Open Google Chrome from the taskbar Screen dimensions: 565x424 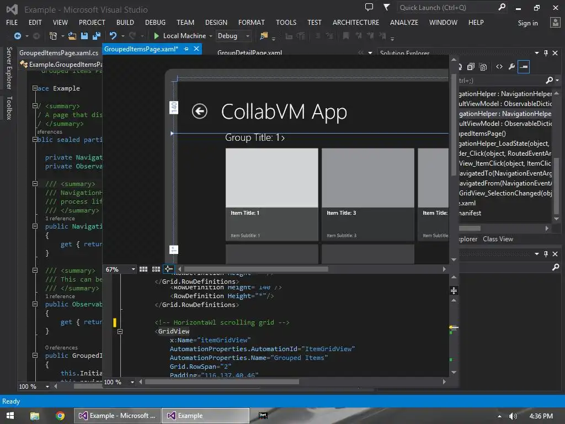[x=60, y=416]
